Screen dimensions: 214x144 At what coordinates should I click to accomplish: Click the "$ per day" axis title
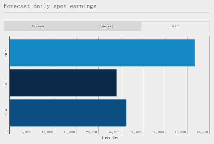109,137
